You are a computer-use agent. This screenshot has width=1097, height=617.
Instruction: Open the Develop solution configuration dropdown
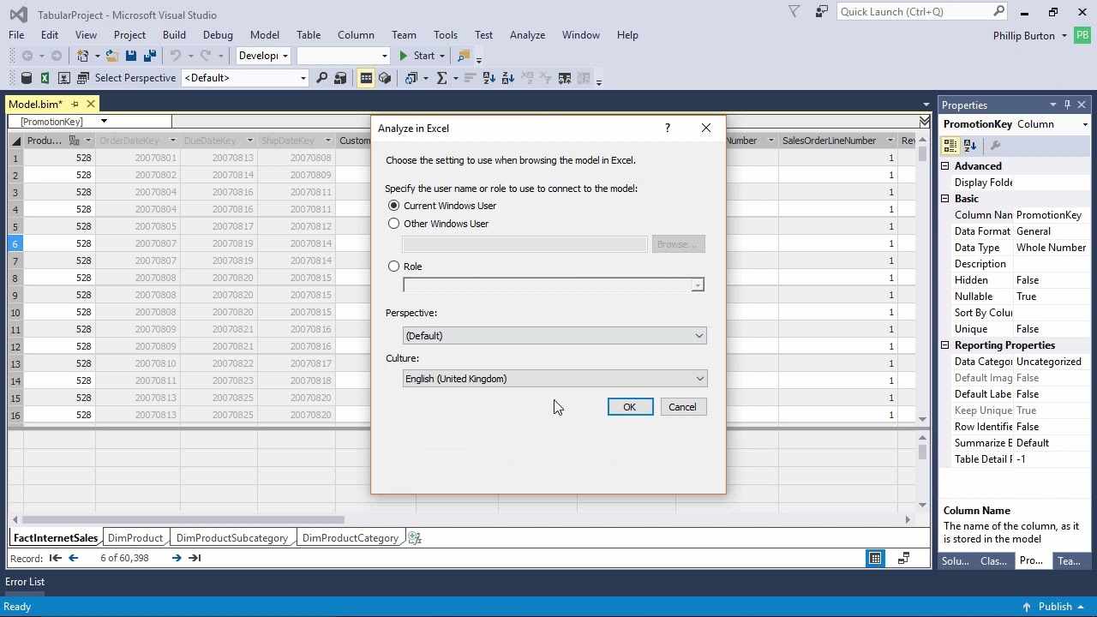click(263, 56)
